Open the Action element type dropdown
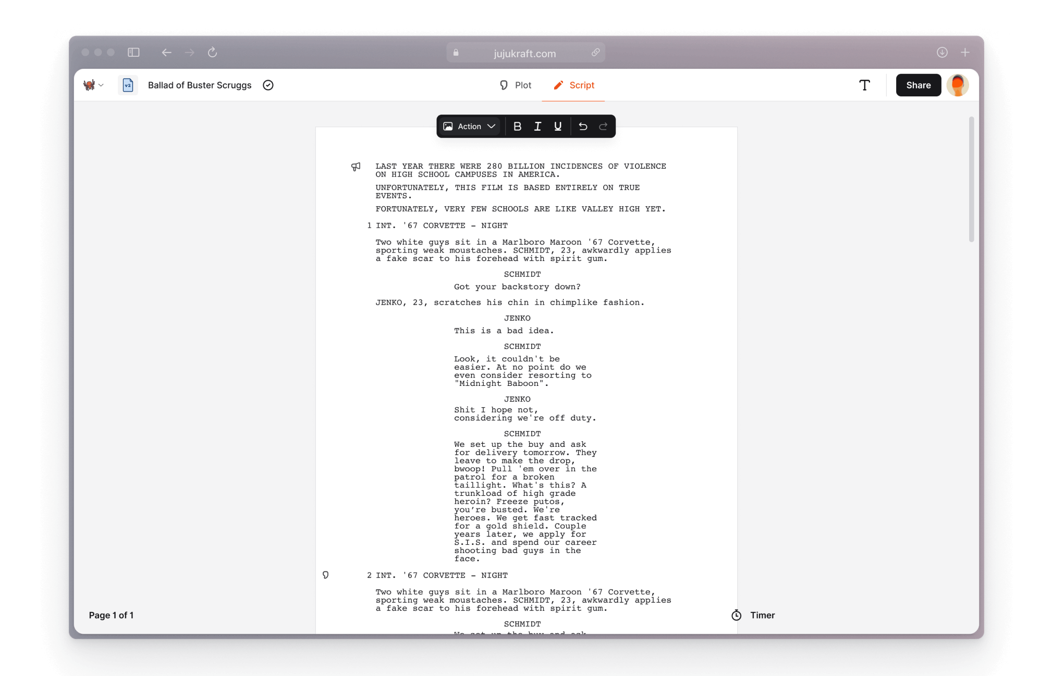 click(469, 126)
